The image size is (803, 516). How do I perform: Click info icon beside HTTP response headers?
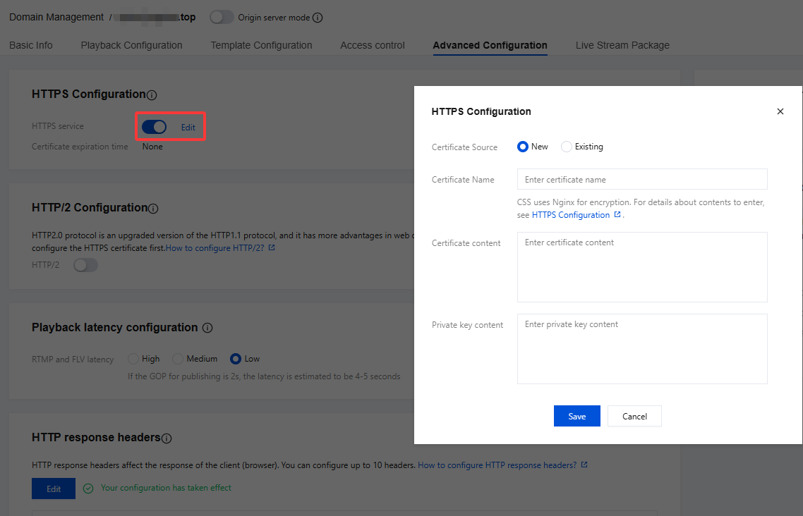[x=167, y=438]
